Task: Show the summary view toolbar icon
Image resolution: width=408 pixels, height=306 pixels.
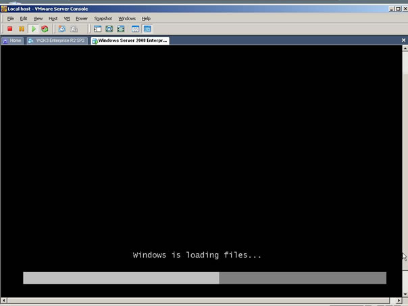Action: pos(135,29)
